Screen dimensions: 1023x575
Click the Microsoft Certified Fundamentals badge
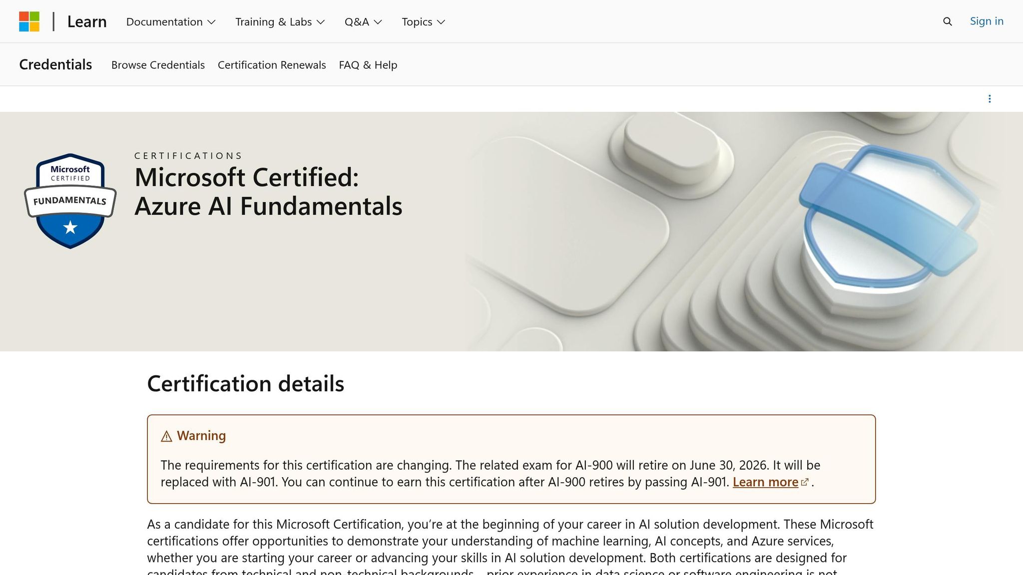(70, 201)
